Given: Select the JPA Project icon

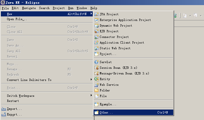Looking at the screenshot, I should pyautogui.click(x=96, y=14).
